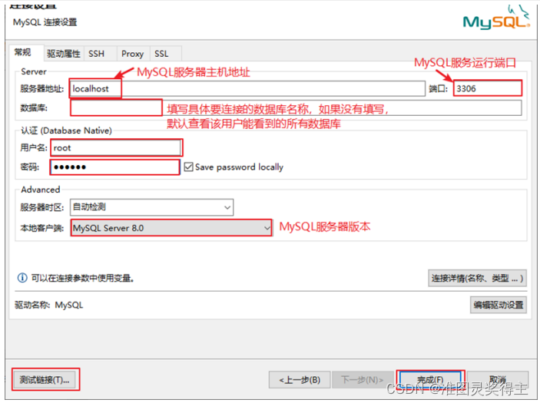Click the 服务器地址 field containing localhost
The height and width of the screenshot is (403, 540).
coord(247,89)
